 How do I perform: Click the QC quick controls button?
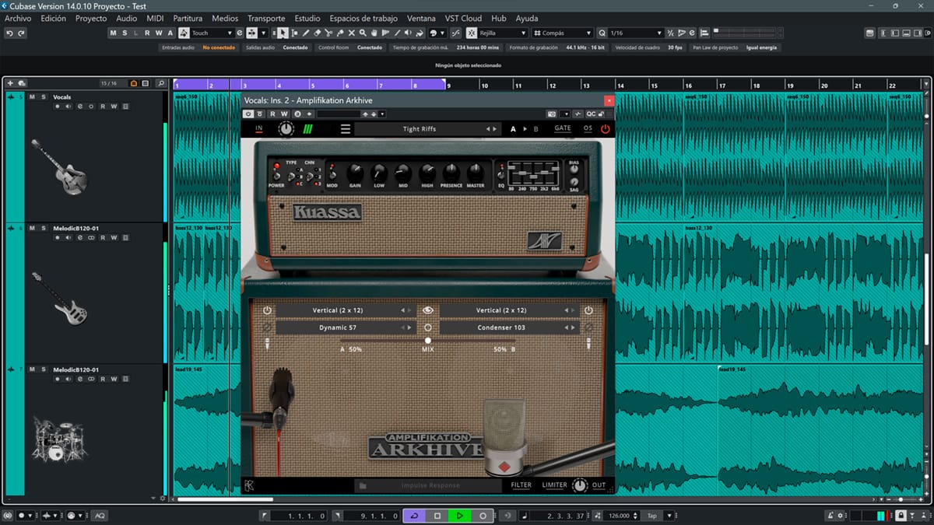point(591,114)
